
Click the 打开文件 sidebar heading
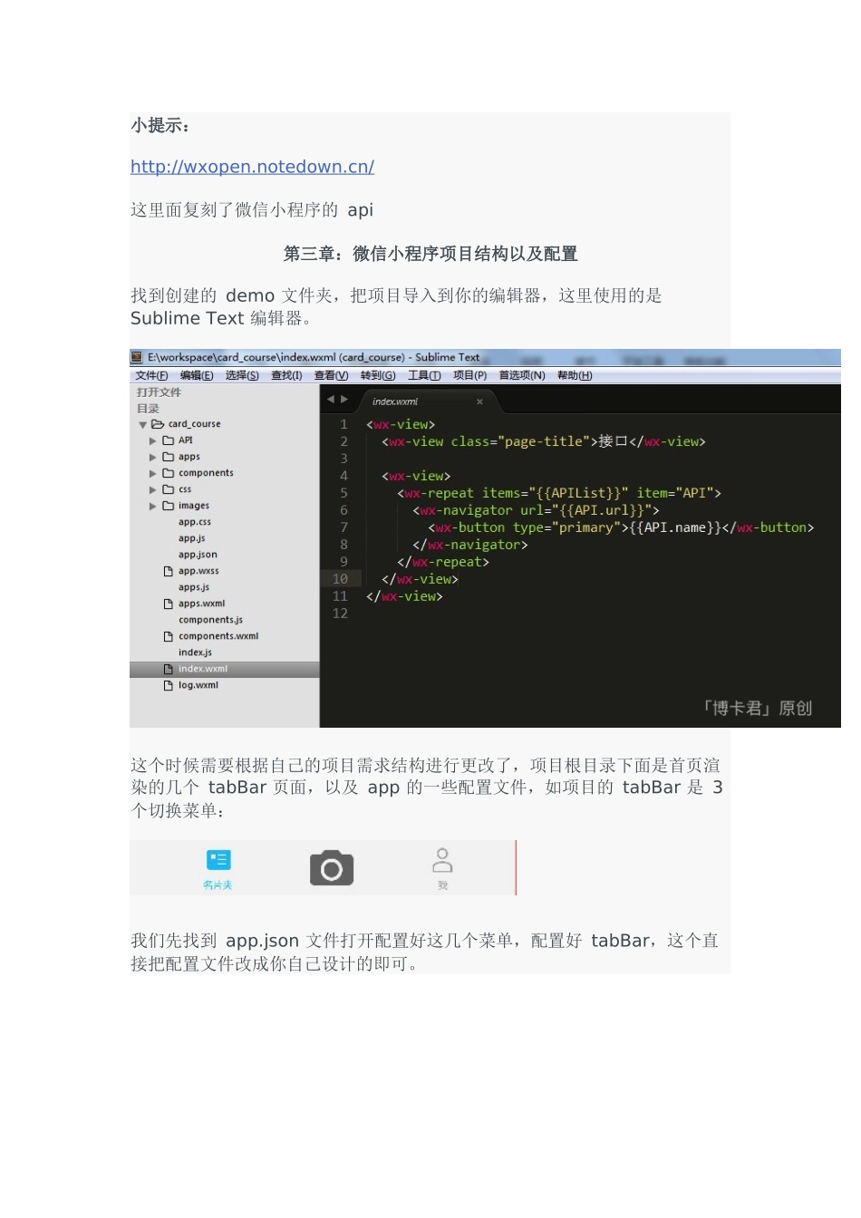(x=159, y=392)
